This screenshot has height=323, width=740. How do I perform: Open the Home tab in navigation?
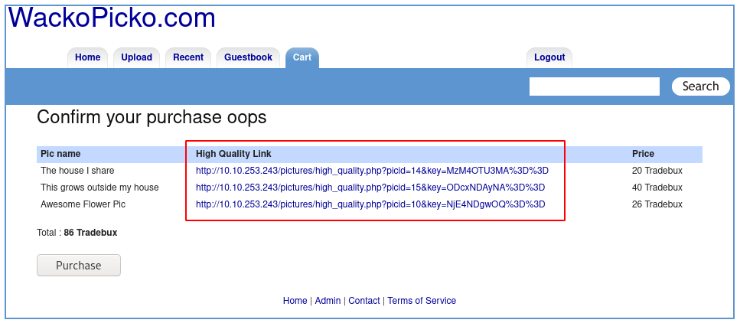point(87,57)
